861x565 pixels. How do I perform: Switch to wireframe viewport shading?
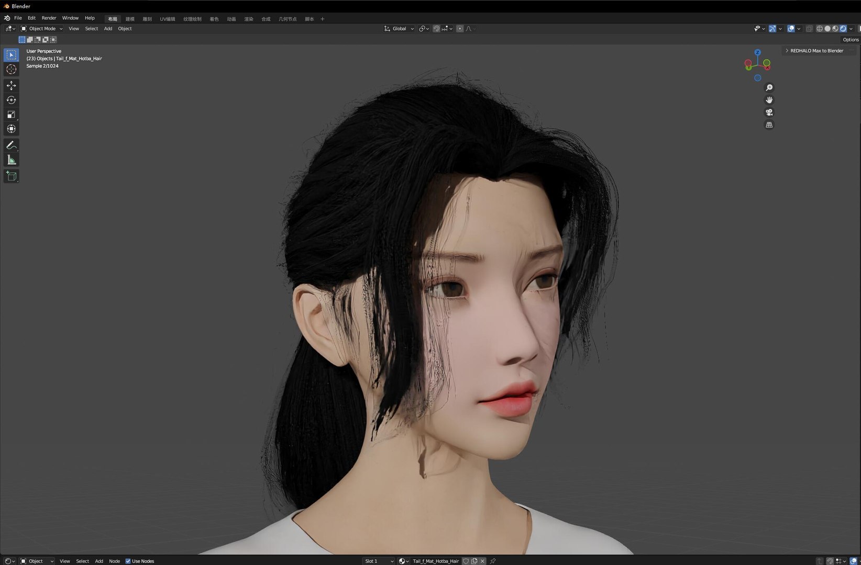pos(820,29)
